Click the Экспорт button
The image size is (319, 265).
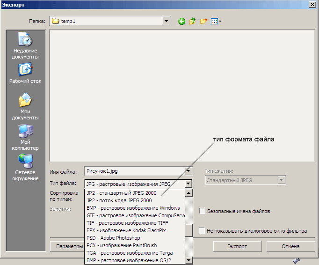click(x=237, y=246)
